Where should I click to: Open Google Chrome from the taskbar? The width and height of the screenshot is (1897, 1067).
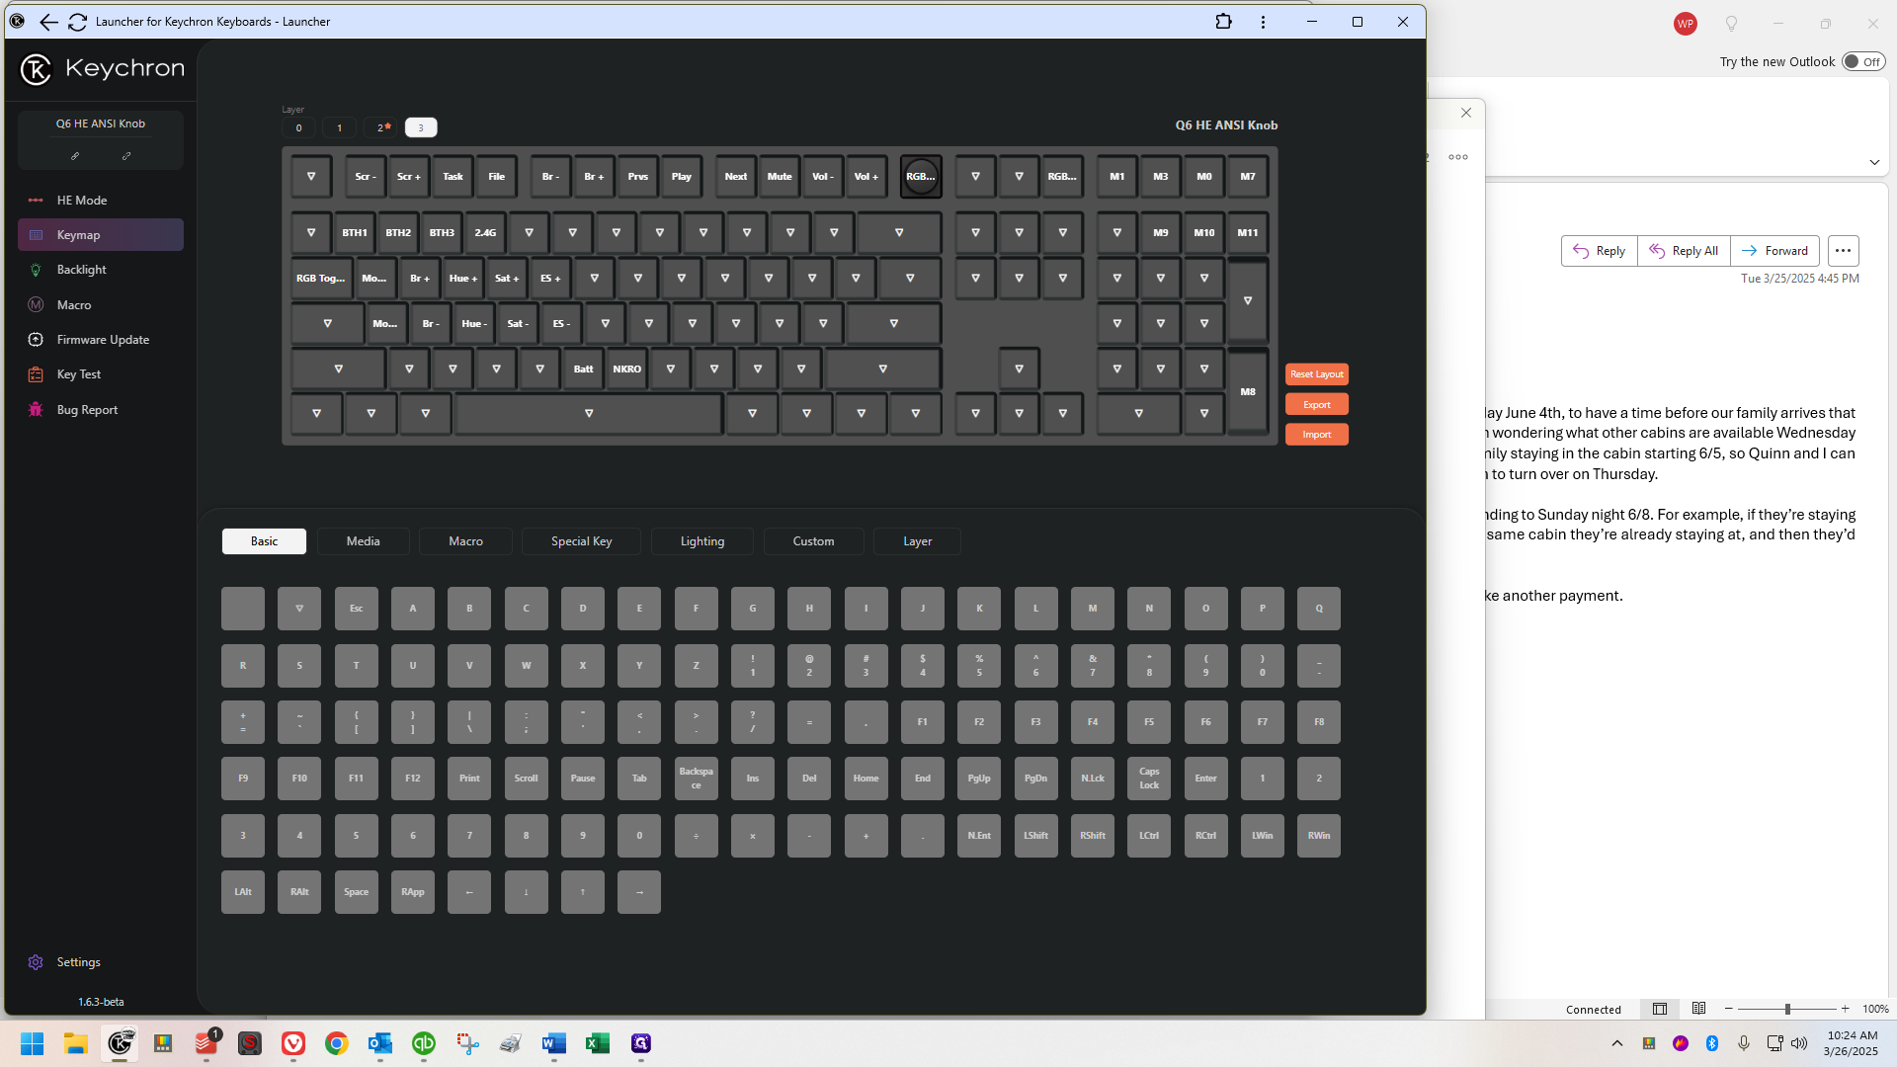[x=337, y=1043]
